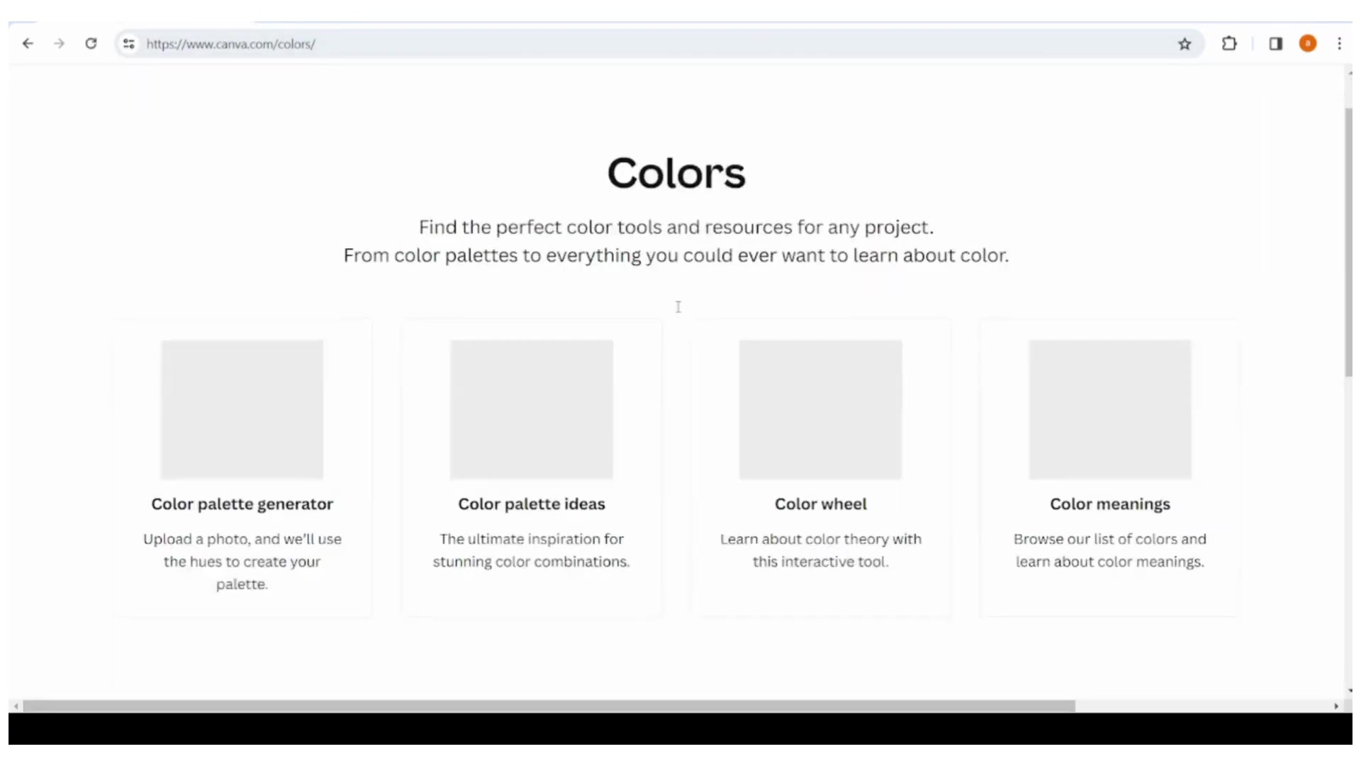Bookmark this page with star icon
This screenshot has height=766, width=1361.
[1184, 44]
